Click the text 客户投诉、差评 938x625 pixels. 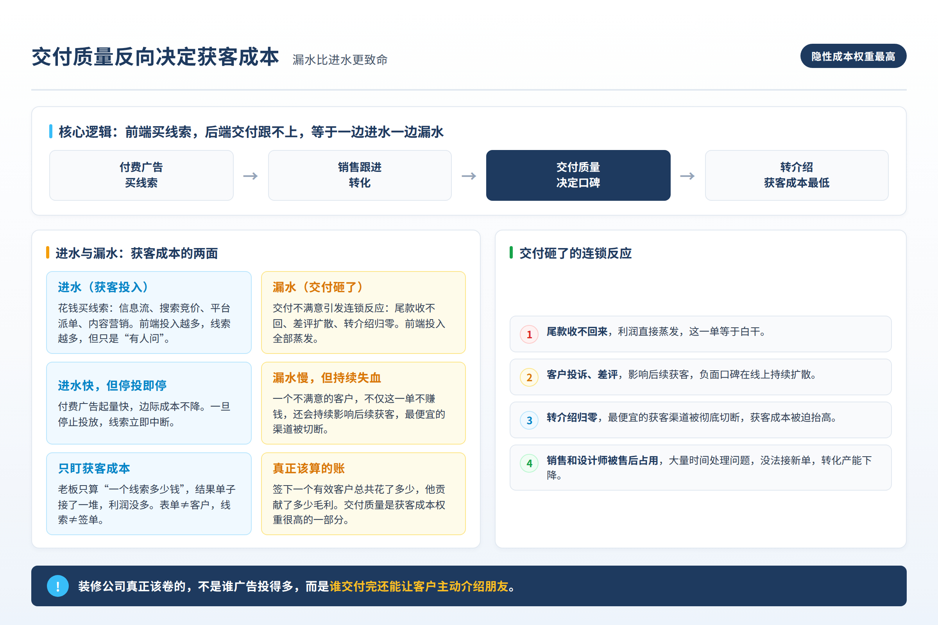click(x=582, y=375)
